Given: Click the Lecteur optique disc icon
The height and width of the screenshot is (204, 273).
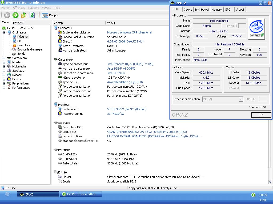Looking at the screenshot, I should pyautogui.click(x=60, y=136).
